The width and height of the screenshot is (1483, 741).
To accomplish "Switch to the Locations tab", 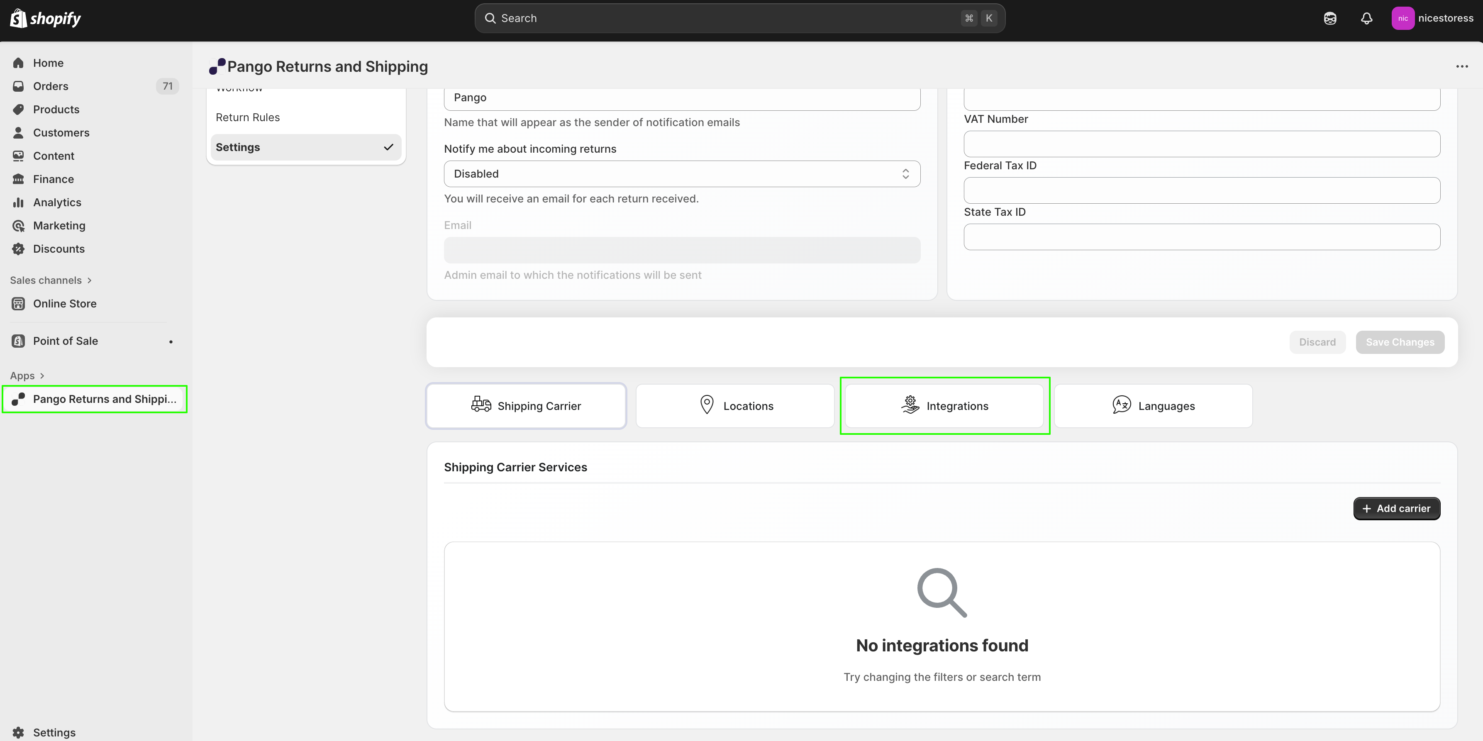I will point(734,406).
